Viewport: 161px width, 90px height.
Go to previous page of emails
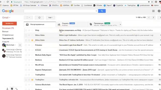(149, 17)
